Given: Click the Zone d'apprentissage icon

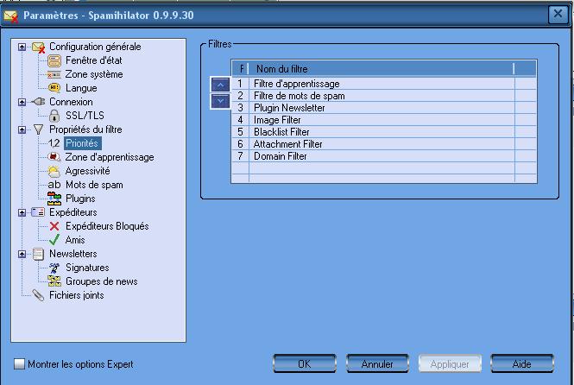Looking at the screenshot, I should point(54,157).
